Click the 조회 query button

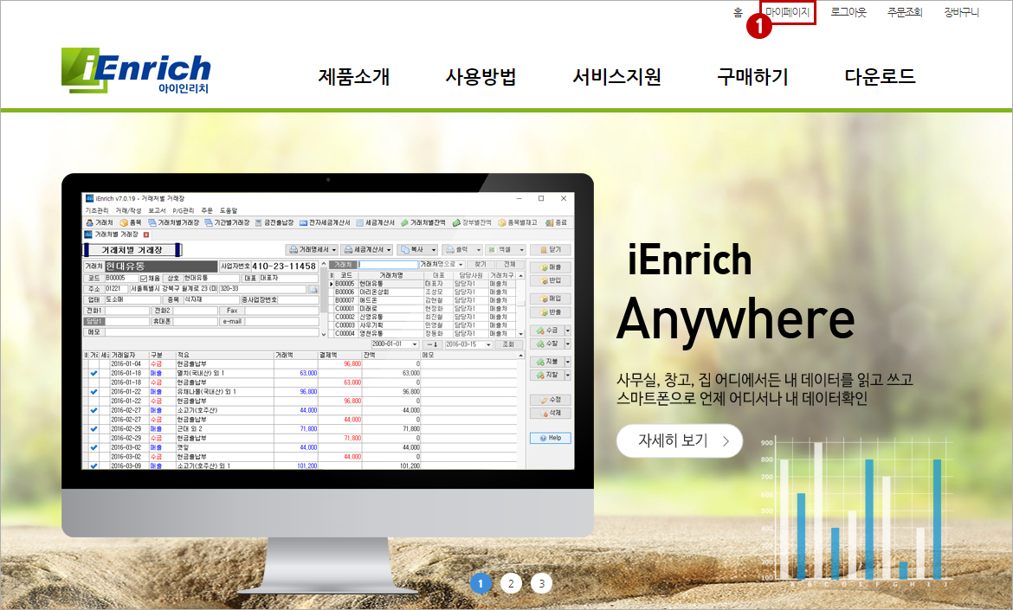point(508,344)
